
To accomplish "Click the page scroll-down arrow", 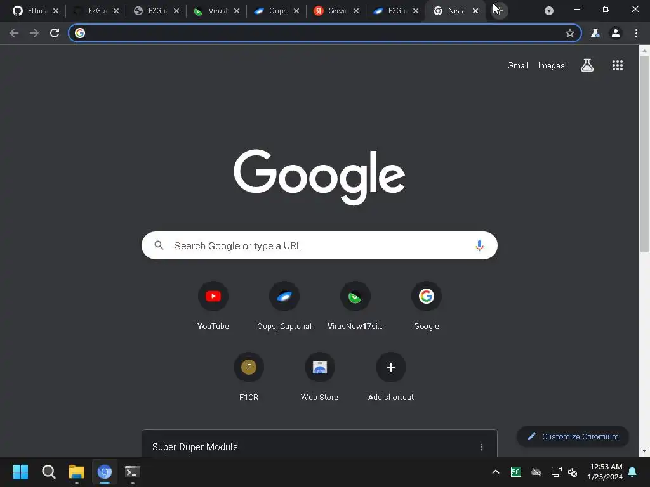I will tap(644, 451).
